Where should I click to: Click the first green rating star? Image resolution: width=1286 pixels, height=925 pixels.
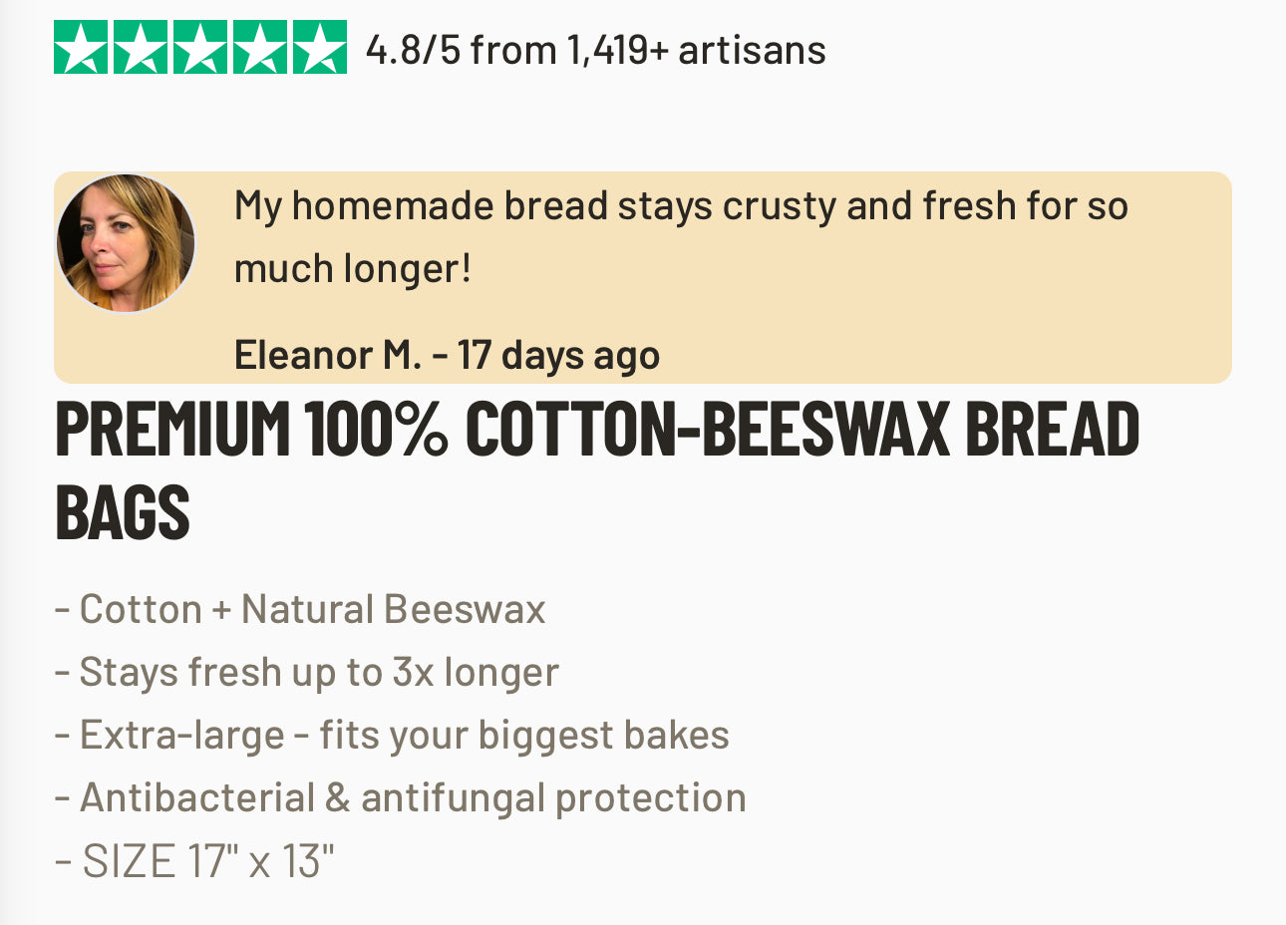coord(81,48)
